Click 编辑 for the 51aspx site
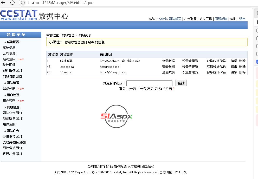The image size is (258, 179). coord(234,72)
